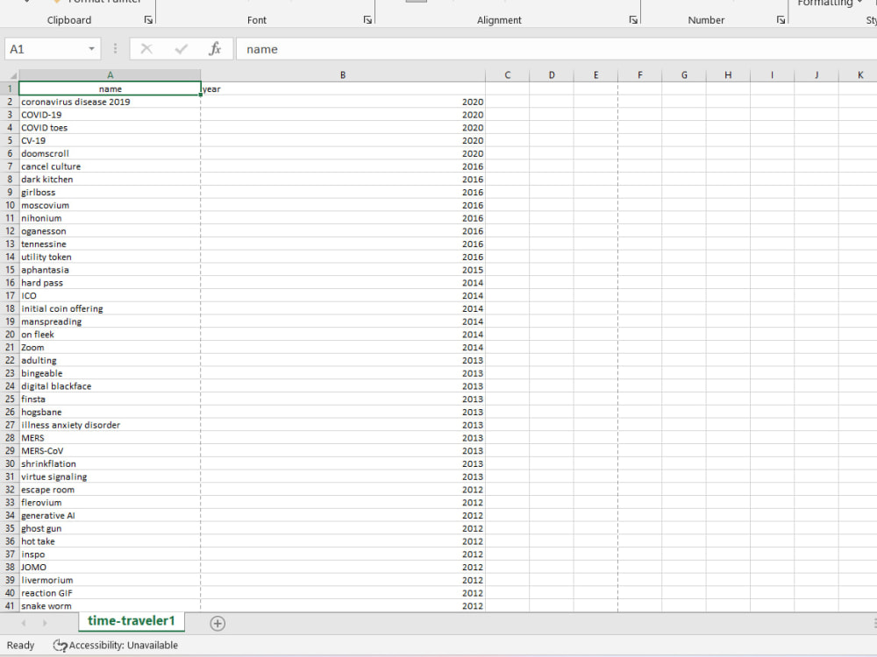
Task: Click the Cancel entry X icon
Action: coord(146,49)
